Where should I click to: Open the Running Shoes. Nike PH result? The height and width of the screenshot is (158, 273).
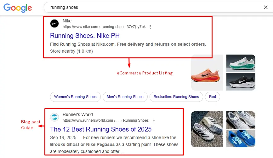pos(85,36)
